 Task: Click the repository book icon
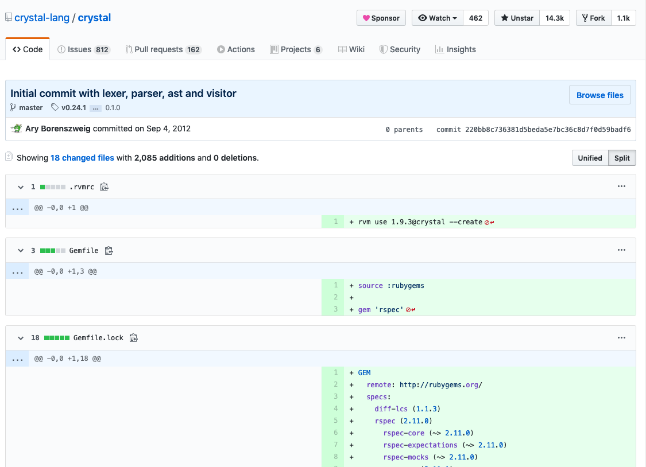[8, 17]
